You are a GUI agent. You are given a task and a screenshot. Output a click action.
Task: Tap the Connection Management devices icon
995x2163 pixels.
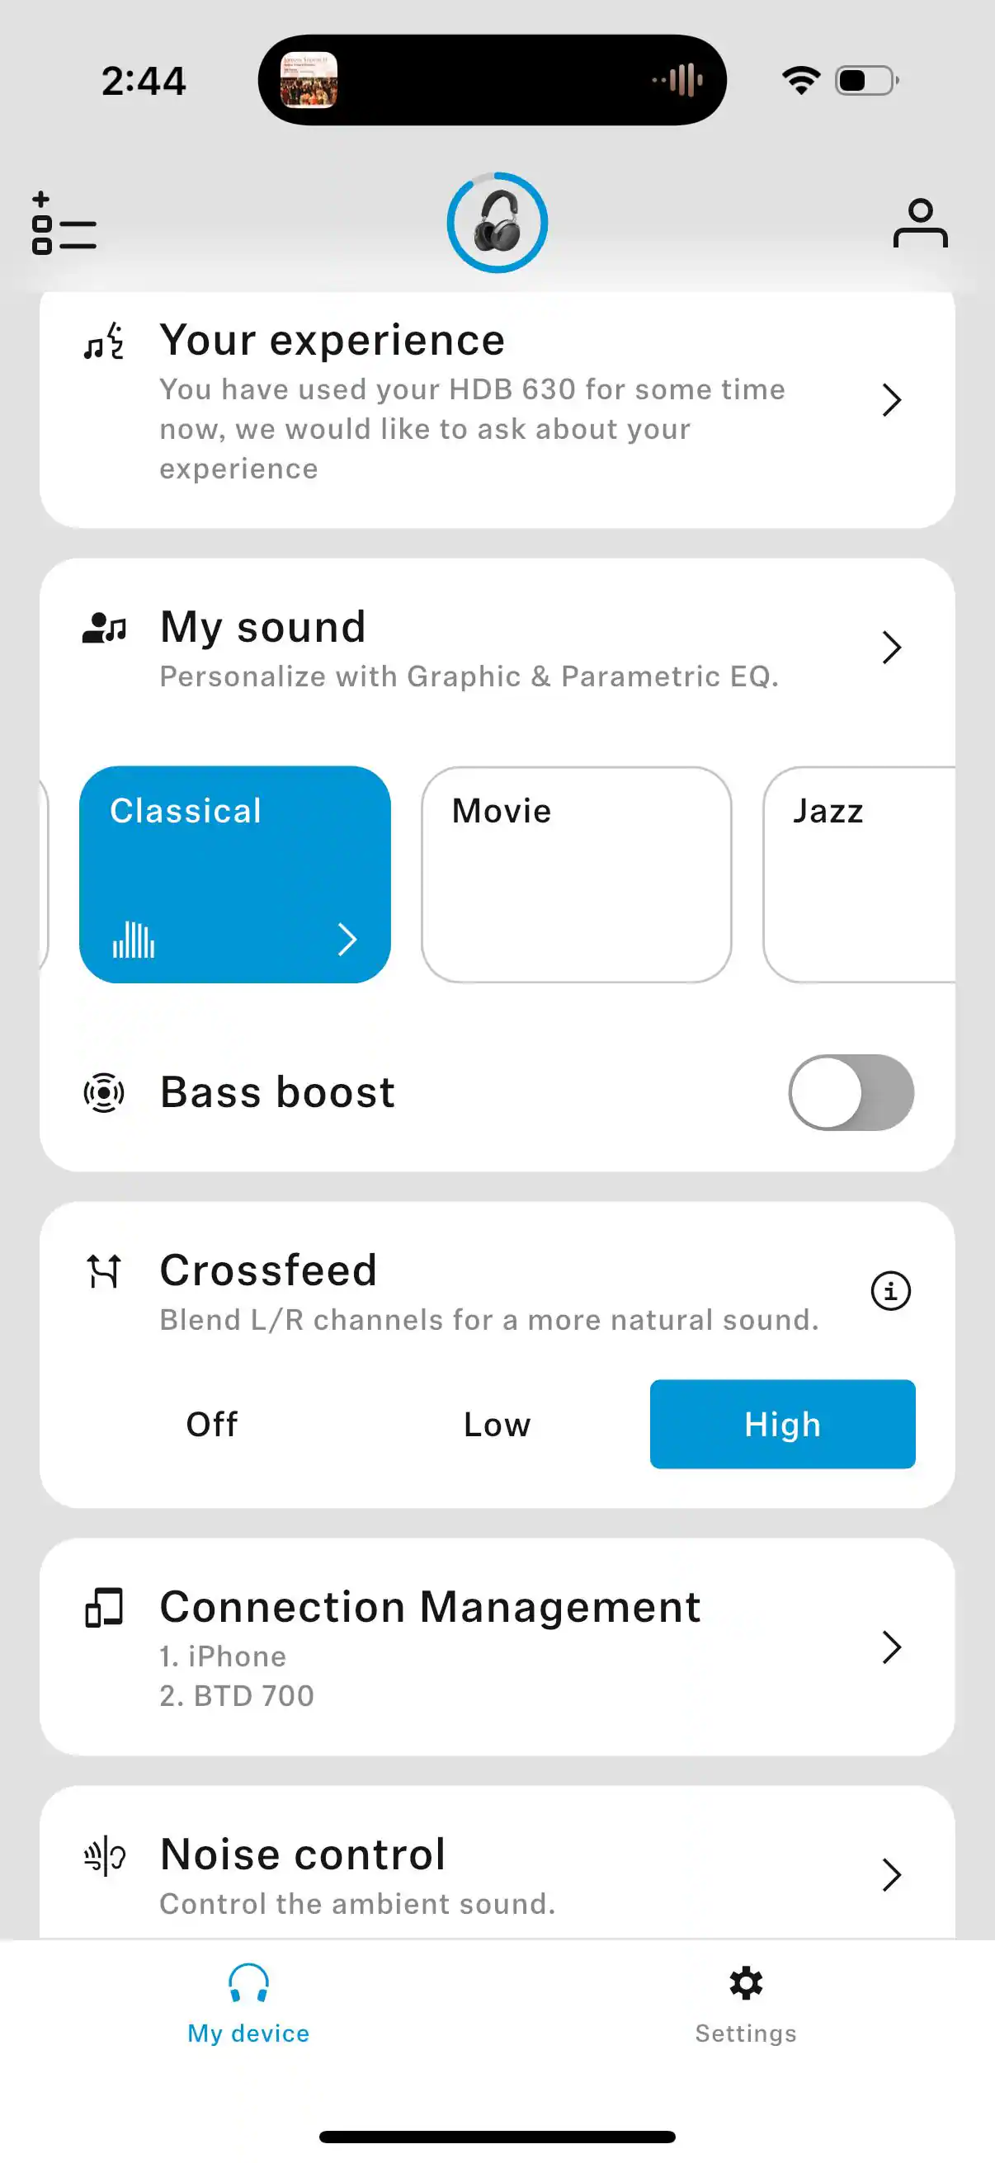104,1607
